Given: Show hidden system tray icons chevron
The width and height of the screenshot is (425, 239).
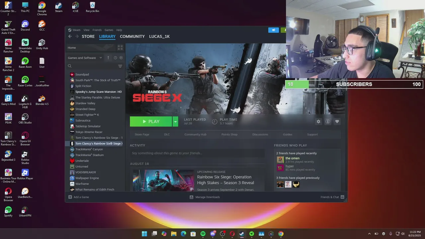Looking at the screenshot, I should (x=369, y=234).
